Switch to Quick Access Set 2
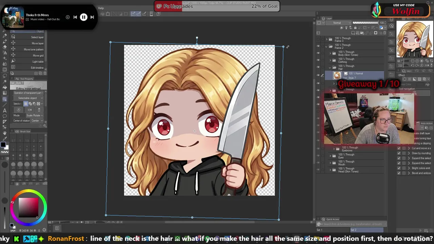434x244 pixels. [367, 230]
